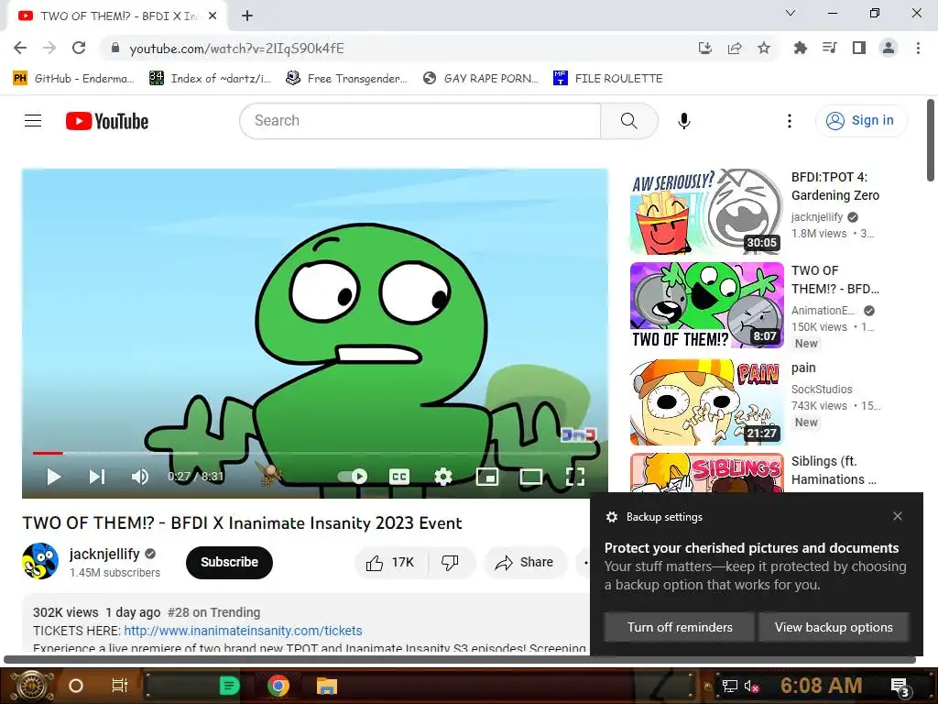Skip to next video button

pos(97,477)
